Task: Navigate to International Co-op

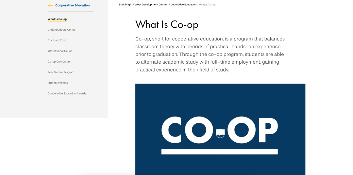Action: pos(60,51)
